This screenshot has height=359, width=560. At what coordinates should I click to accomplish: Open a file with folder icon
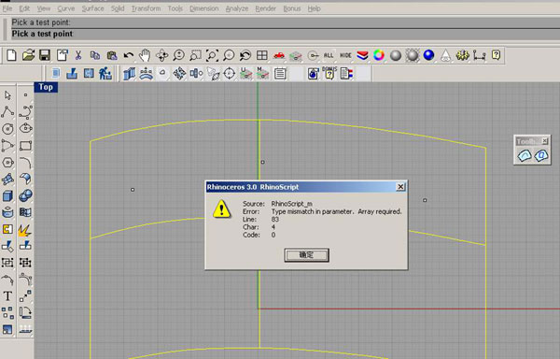[28, 55]
